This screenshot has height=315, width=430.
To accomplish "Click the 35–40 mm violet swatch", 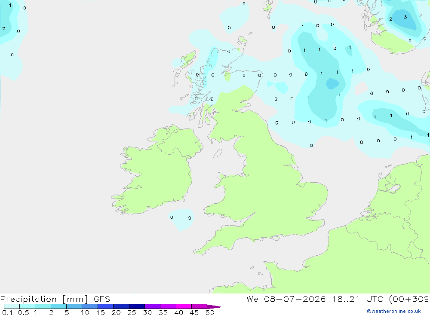I will pyautogui.click(x=168, y=306).
